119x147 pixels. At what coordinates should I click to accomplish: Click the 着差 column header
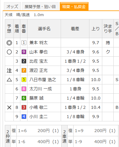pyautogui.click(x=75, y=29)
